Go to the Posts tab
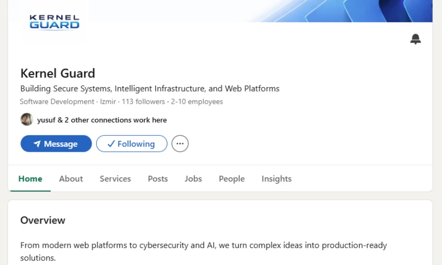The width and height of the screenshot is (442, 265). click(x=158, y=179)
